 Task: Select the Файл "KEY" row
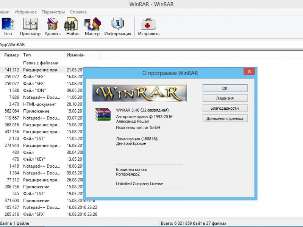(42, 159)
